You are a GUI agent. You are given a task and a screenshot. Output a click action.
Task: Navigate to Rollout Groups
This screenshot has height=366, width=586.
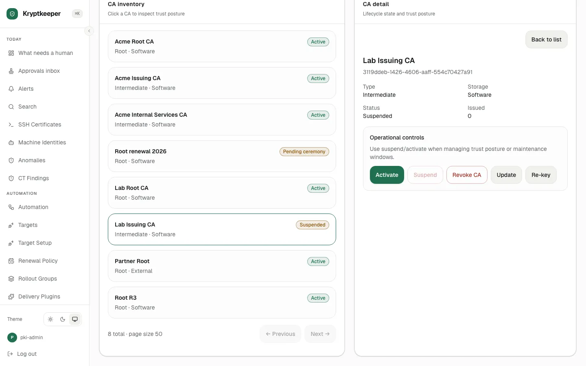click(x=45, y=279)
